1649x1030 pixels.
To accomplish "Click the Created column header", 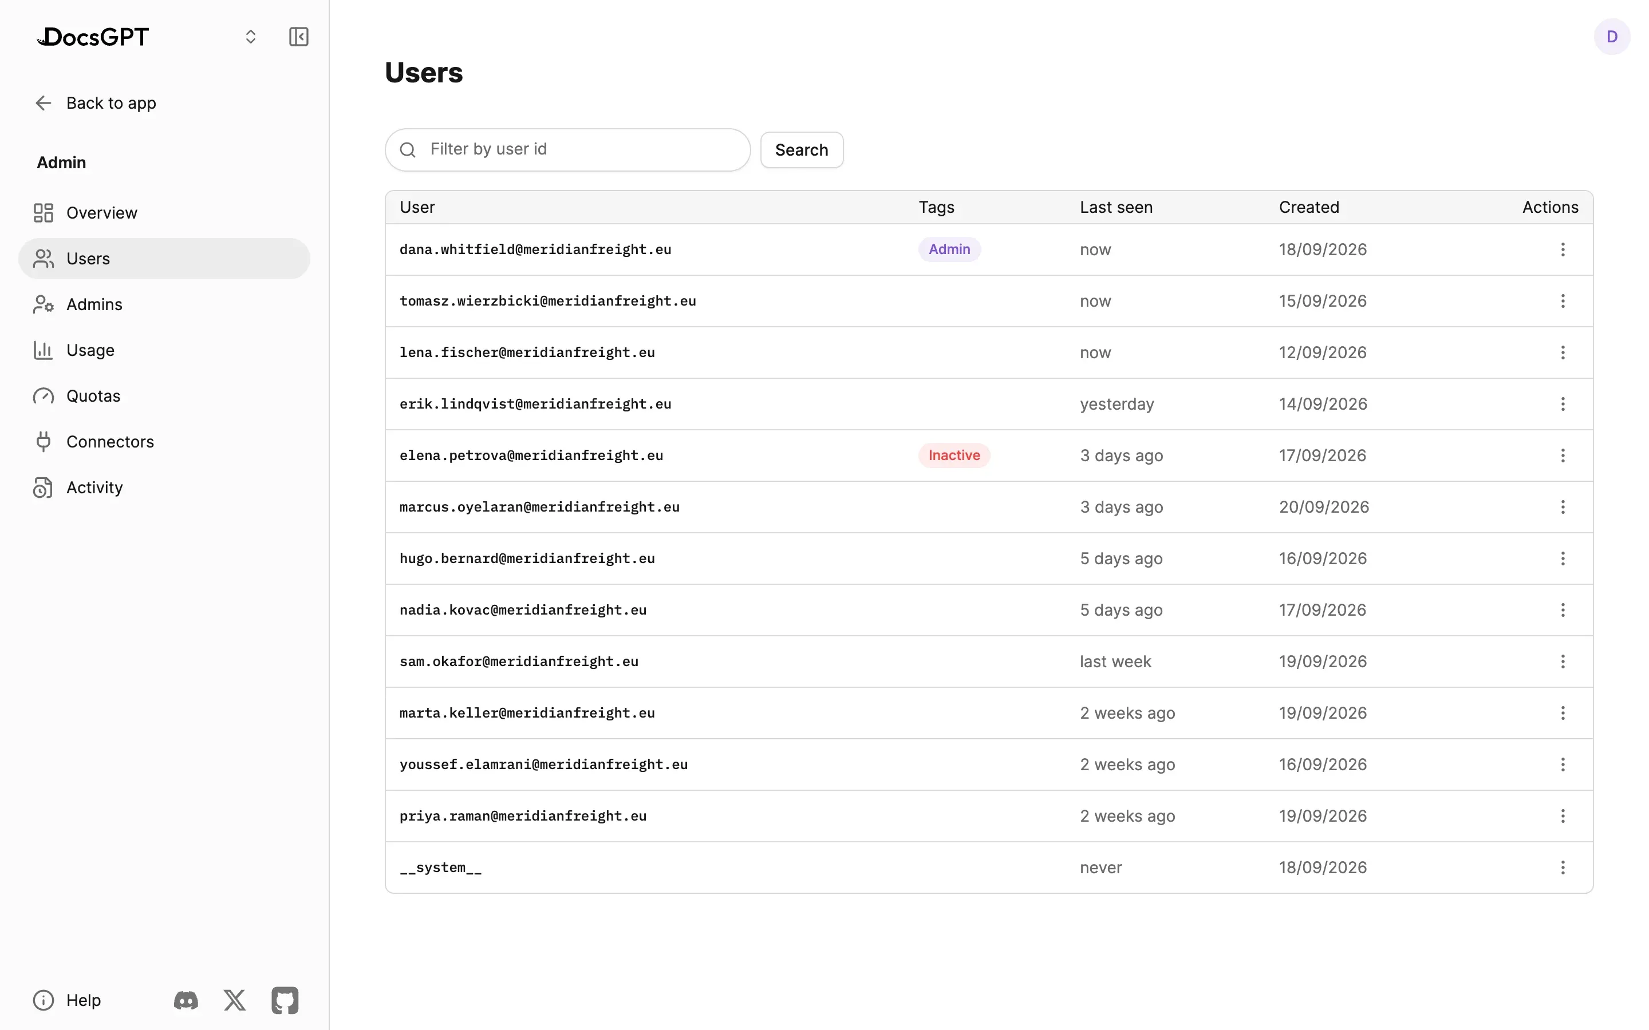I will [1308, 207].
